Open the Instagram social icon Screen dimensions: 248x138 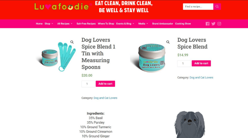tap(219, 24)
